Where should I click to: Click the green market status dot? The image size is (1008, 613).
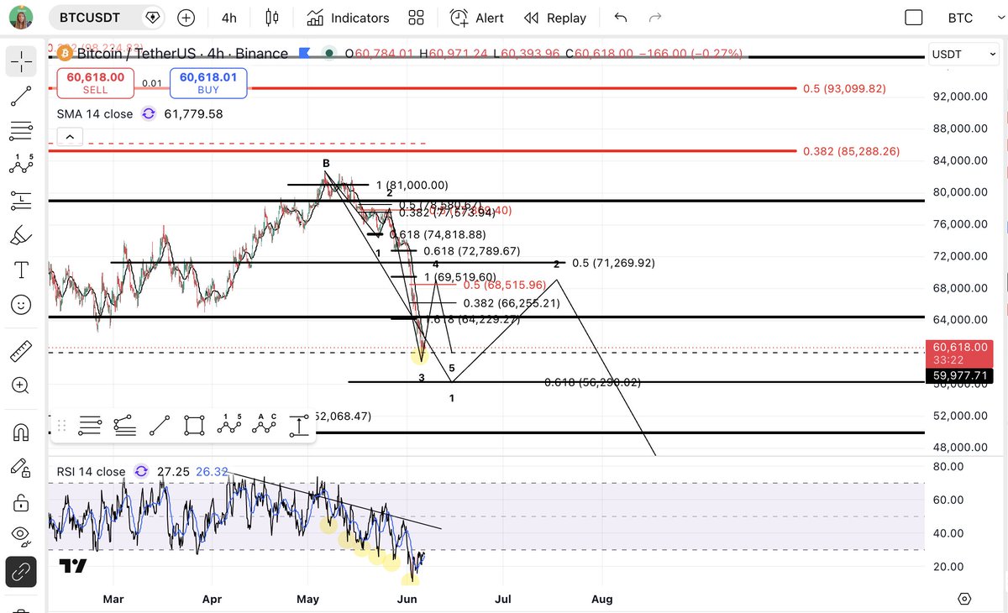(328, 54)
